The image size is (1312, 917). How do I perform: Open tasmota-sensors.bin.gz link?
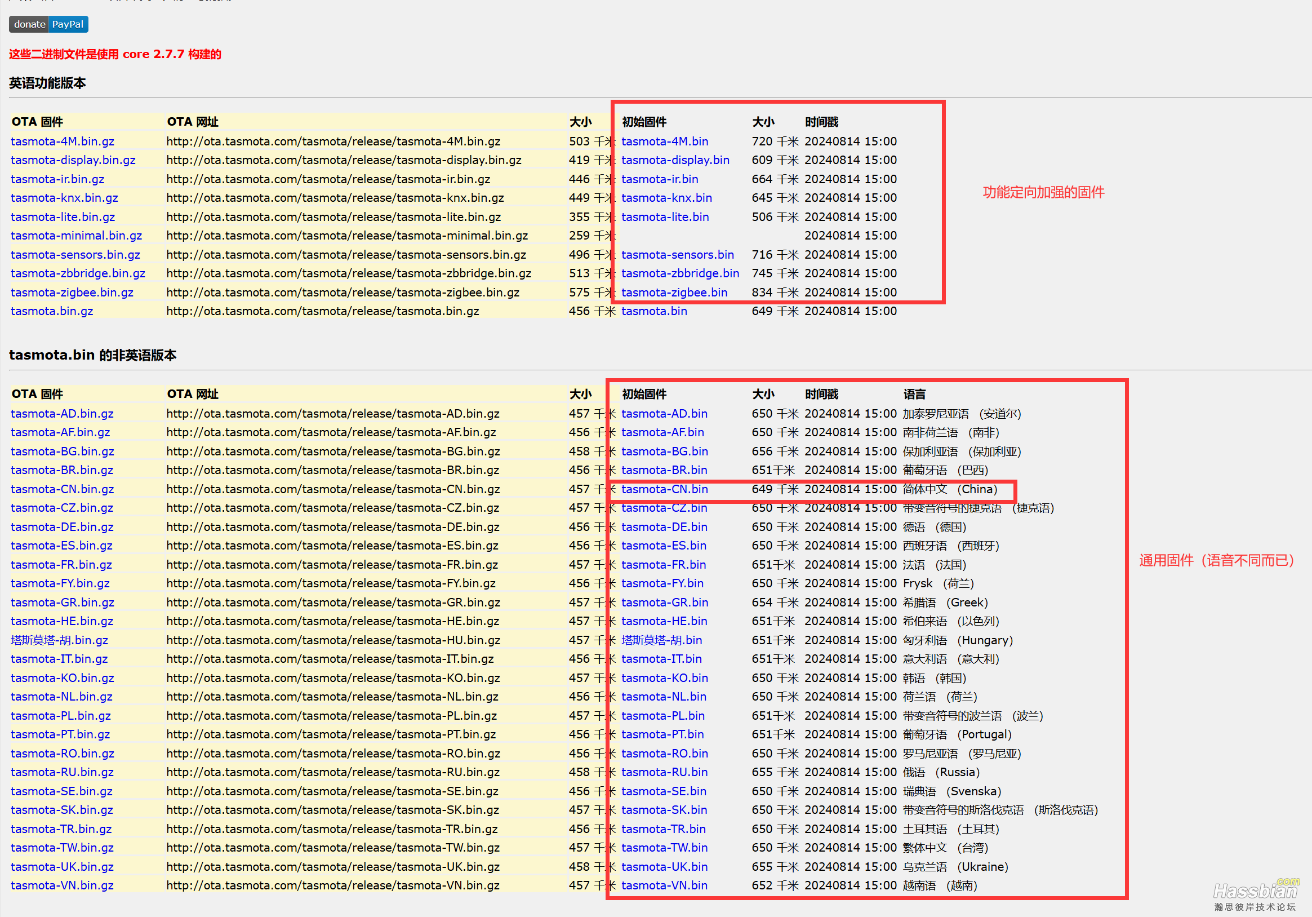[75, 254]
